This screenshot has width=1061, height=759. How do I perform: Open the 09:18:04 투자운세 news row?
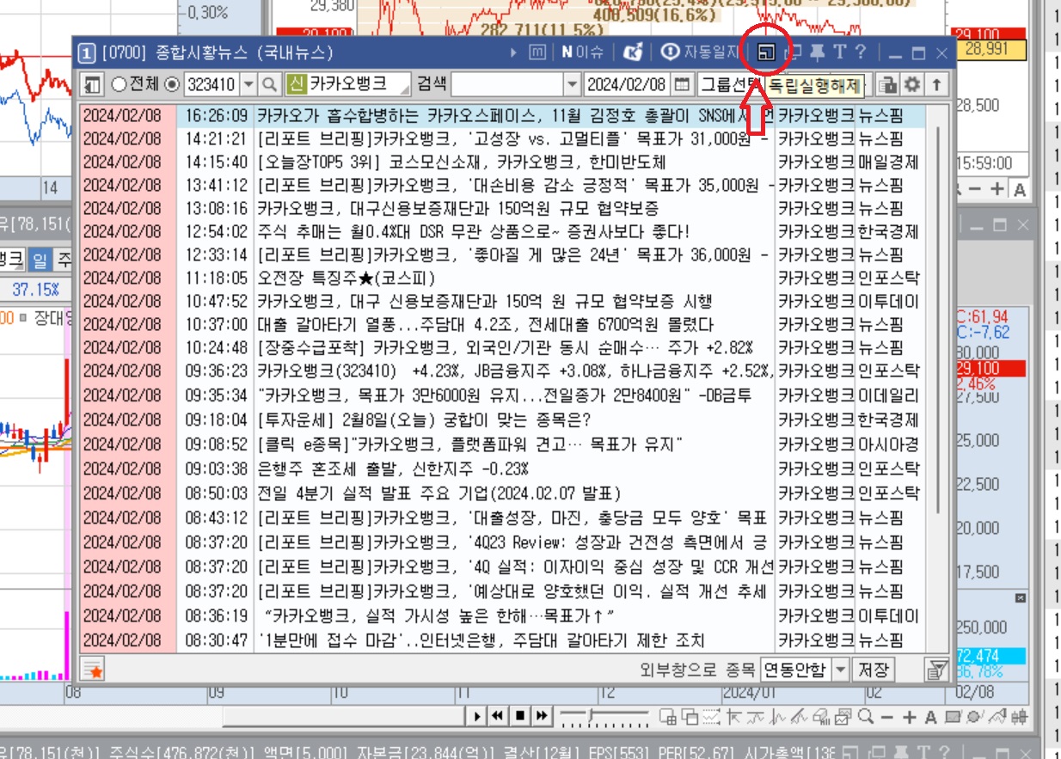point(502,419)
